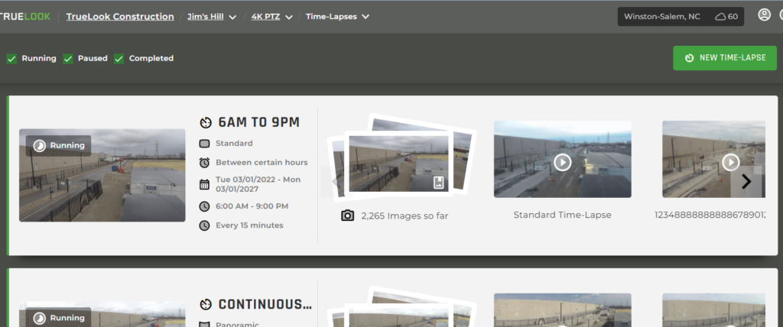Click the stopwatch icon beside CONTINUOUS
The width and height of the screenshot is (783, 327).
(x=205, y=305)
